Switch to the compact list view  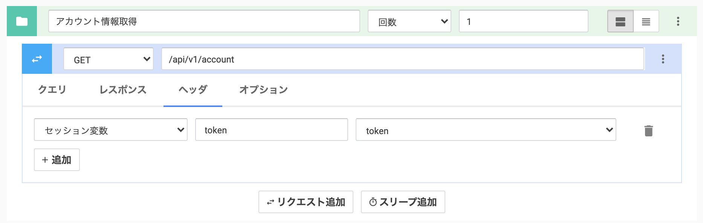(x=646, y=21)
